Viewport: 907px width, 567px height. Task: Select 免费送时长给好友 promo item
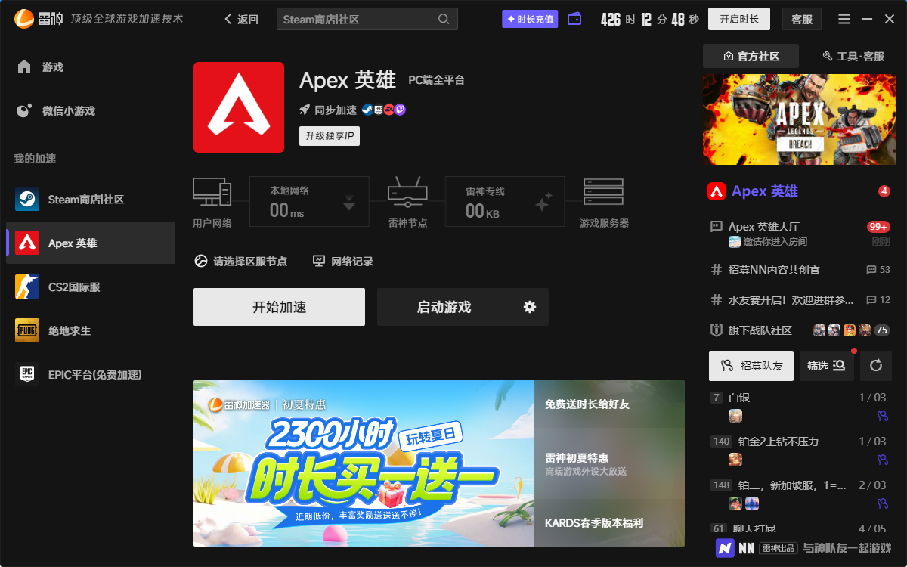609,404
